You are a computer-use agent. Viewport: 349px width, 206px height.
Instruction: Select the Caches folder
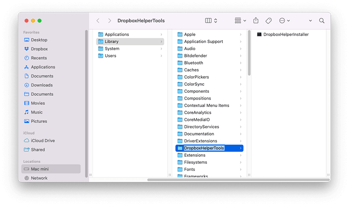209,70
